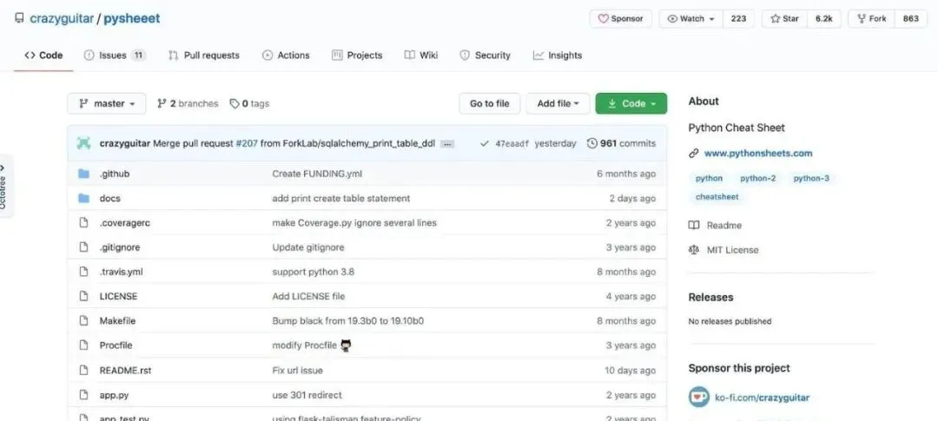View the 2 branches link
Viewport: 938px width, 421px height.
[188, 103]
